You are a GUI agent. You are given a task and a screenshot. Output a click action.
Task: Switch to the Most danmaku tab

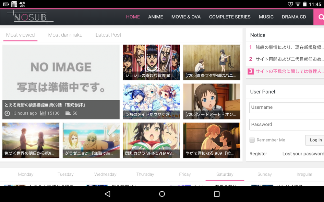[65, 35]
